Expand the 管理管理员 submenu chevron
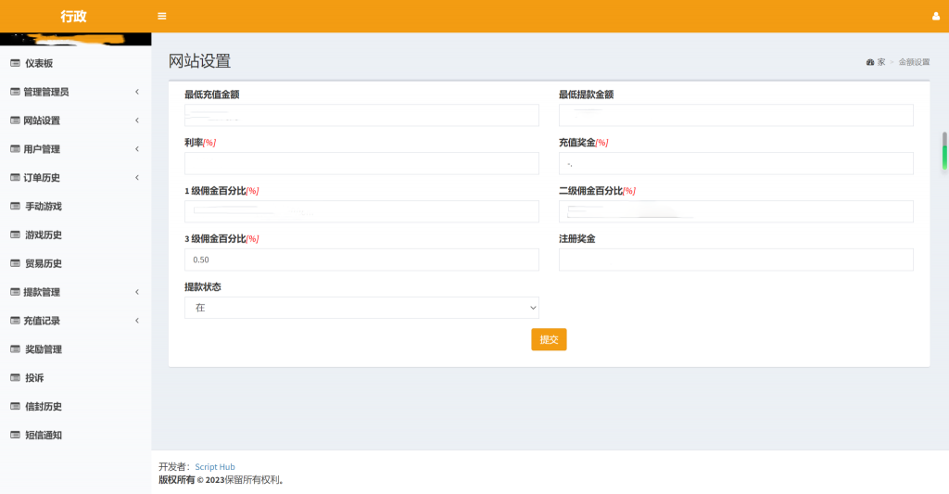 (137, 92)
